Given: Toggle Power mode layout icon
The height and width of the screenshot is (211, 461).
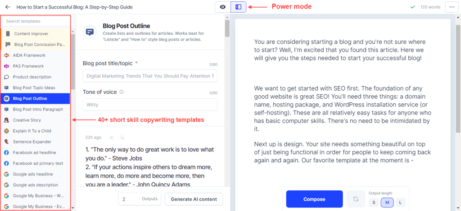Looking at the screenshot, I should [239, 7].
